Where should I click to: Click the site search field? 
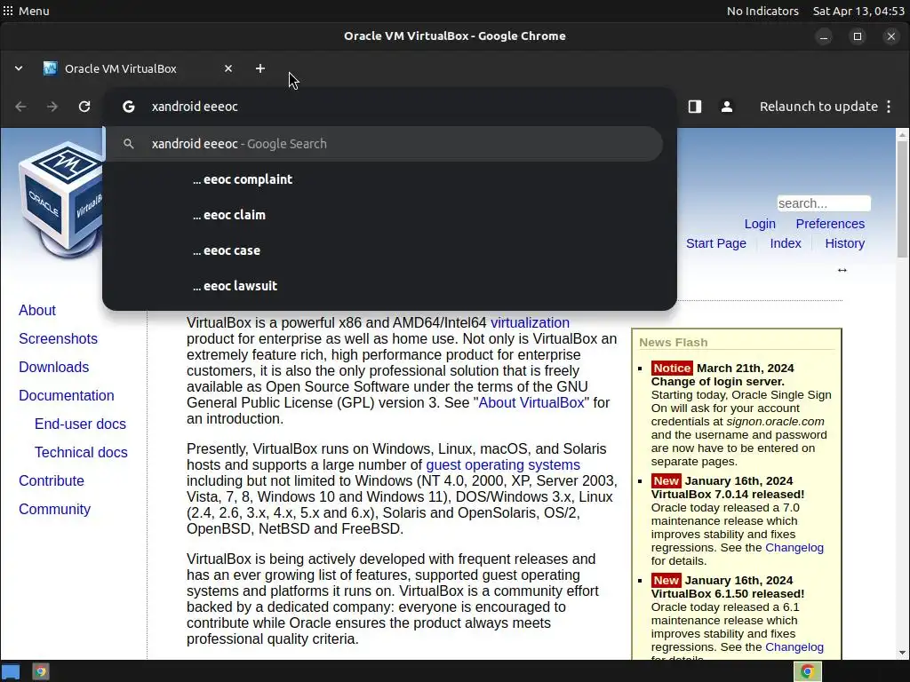pos(824,203)
